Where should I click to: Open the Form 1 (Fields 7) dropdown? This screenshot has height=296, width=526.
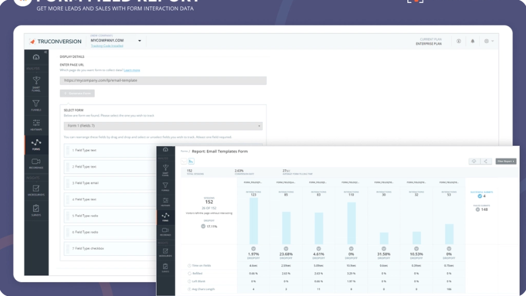pyautogui.click(x=163, y=126)
